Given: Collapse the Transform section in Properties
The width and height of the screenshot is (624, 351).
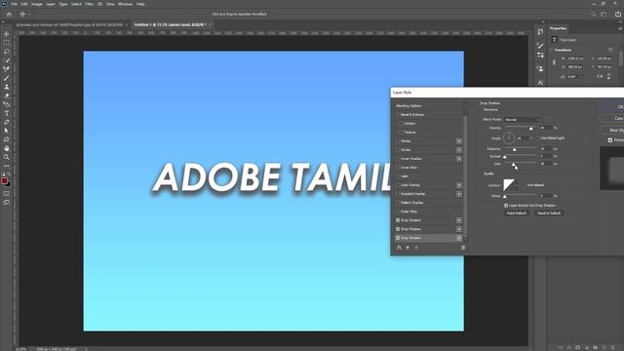Looking at the screenshot, I should 552,50.
